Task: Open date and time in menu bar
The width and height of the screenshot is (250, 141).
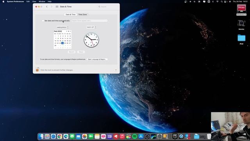Action: pyautogui.click(x=240, y=2)
